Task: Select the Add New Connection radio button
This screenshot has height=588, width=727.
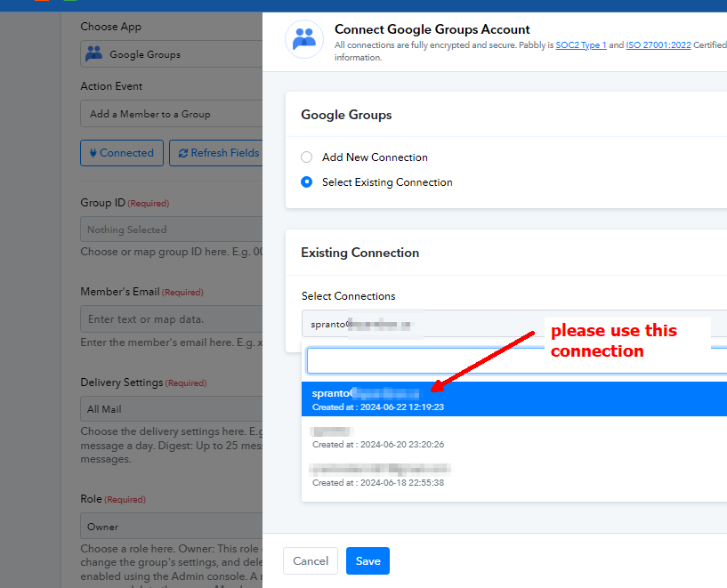Action: pyautogui.click(x=306, y=157)
